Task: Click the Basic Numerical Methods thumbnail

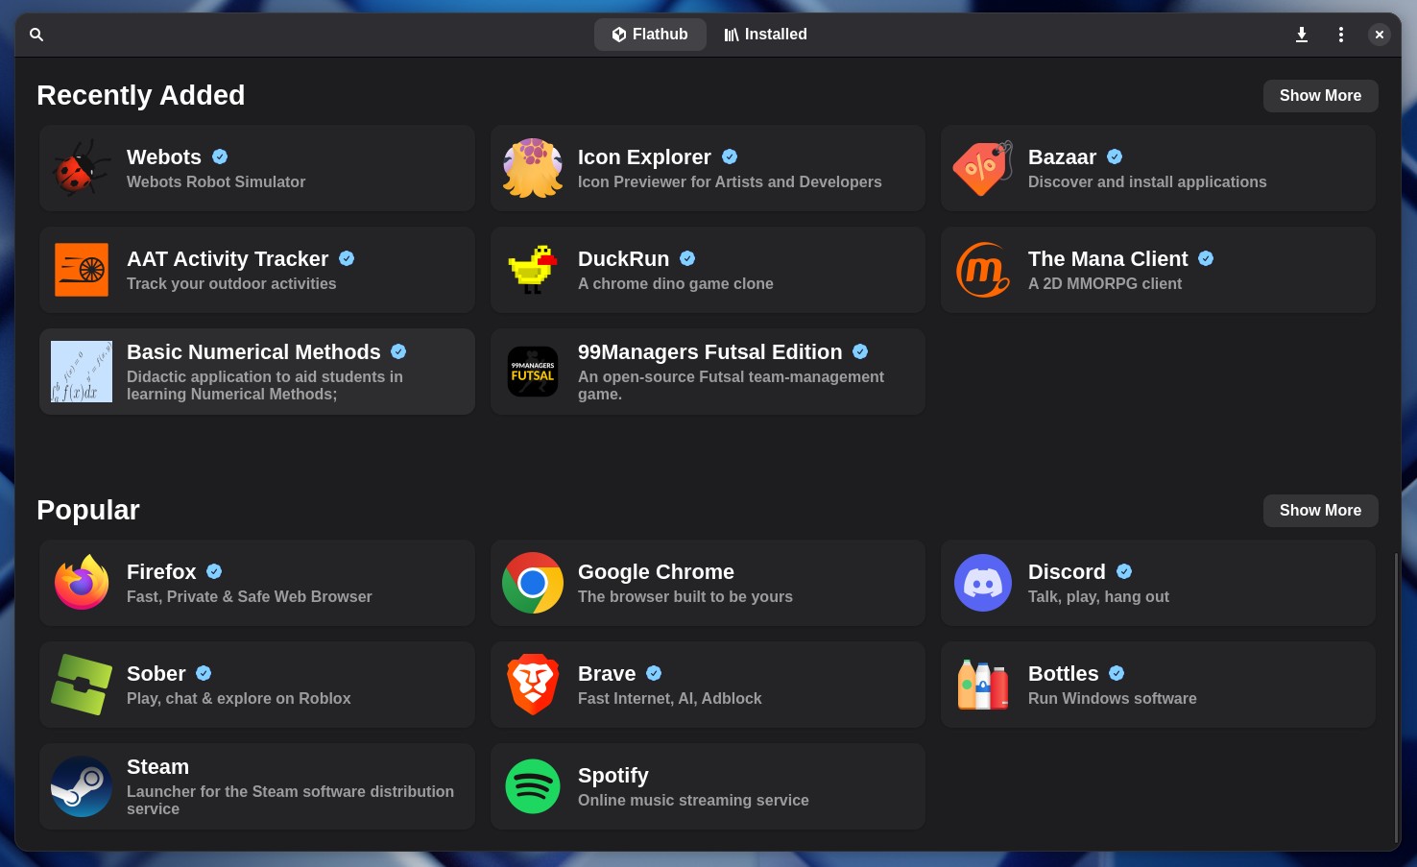Action: coord(82,372)
